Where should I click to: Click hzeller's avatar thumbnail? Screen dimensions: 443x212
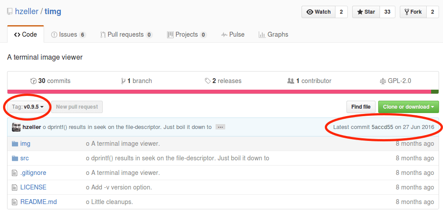(x=16, y=127)
